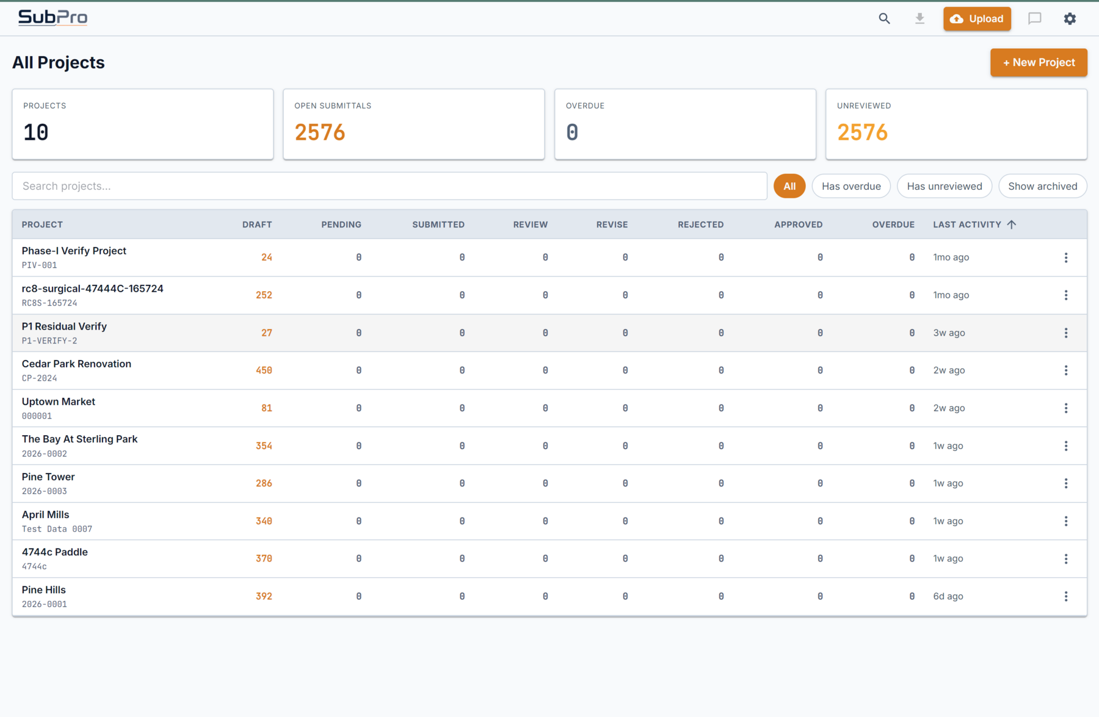Viewport: 1099px width, 717px height.
Task: Open the April Mills project
Action: tap(45, 514)
